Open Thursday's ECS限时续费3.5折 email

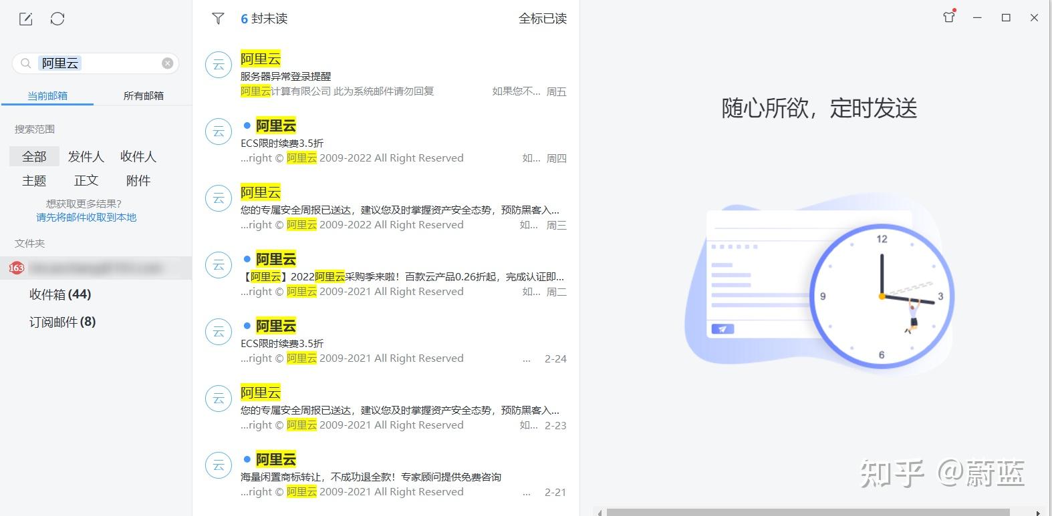(386, 141)
